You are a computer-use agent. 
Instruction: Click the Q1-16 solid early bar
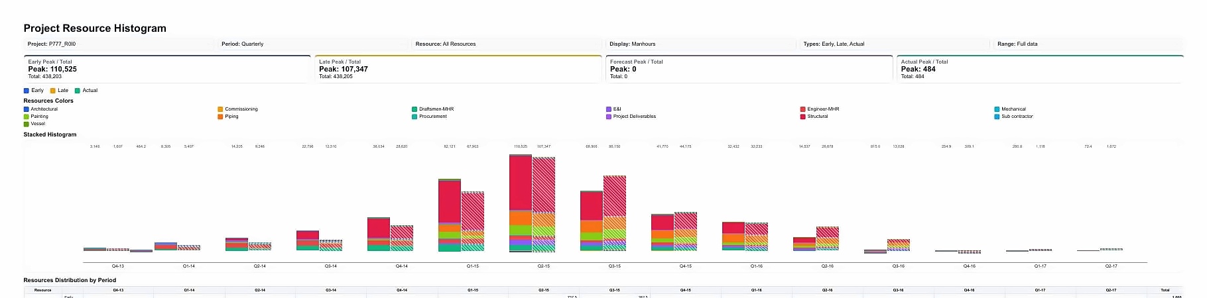click(x=733, y=236)
